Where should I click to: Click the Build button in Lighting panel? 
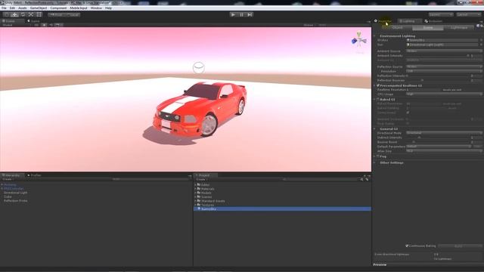click(x=459, y=246)
